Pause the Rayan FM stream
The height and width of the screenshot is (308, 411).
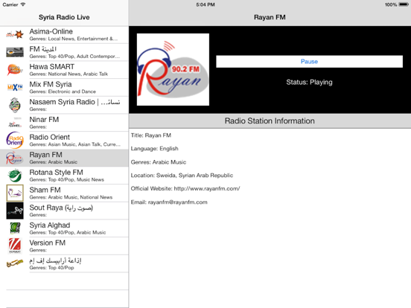coord(309,61)
